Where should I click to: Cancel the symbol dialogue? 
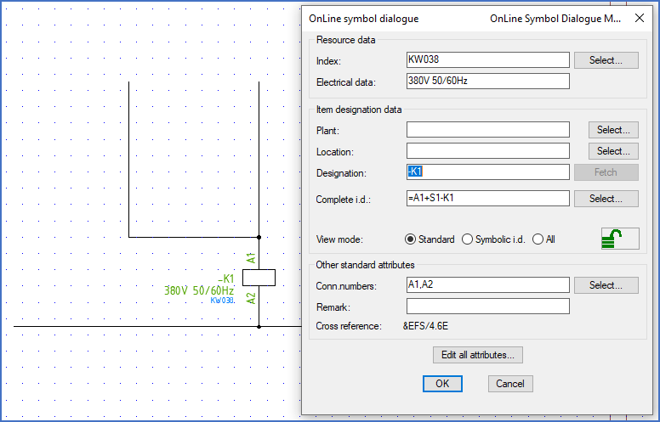coord(510,384)
